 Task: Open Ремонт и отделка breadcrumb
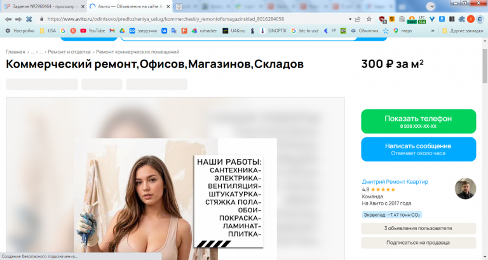coord(69,52)
